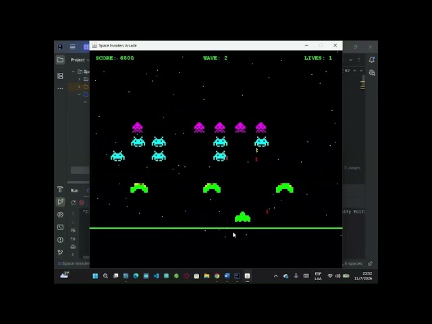Show more tool windows ellipsis icon
Viewport: 432px width, 324px height.
60,88
